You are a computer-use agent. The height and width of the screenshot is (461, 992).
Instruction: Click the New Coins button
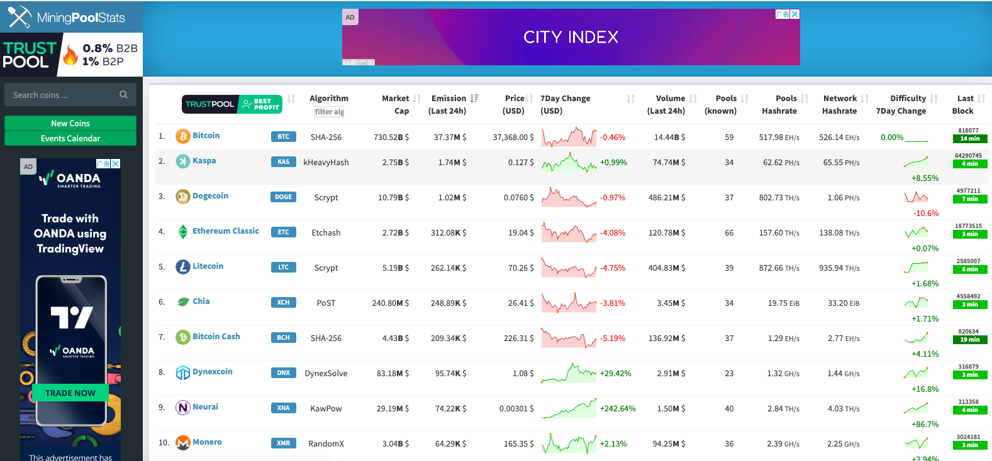coord(70,123)
